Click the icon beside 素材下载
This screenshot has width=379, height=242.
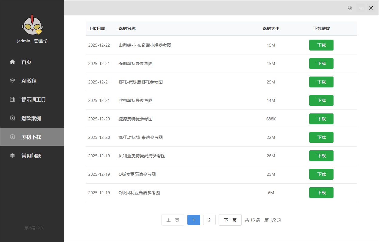click(x=12, y=137)
